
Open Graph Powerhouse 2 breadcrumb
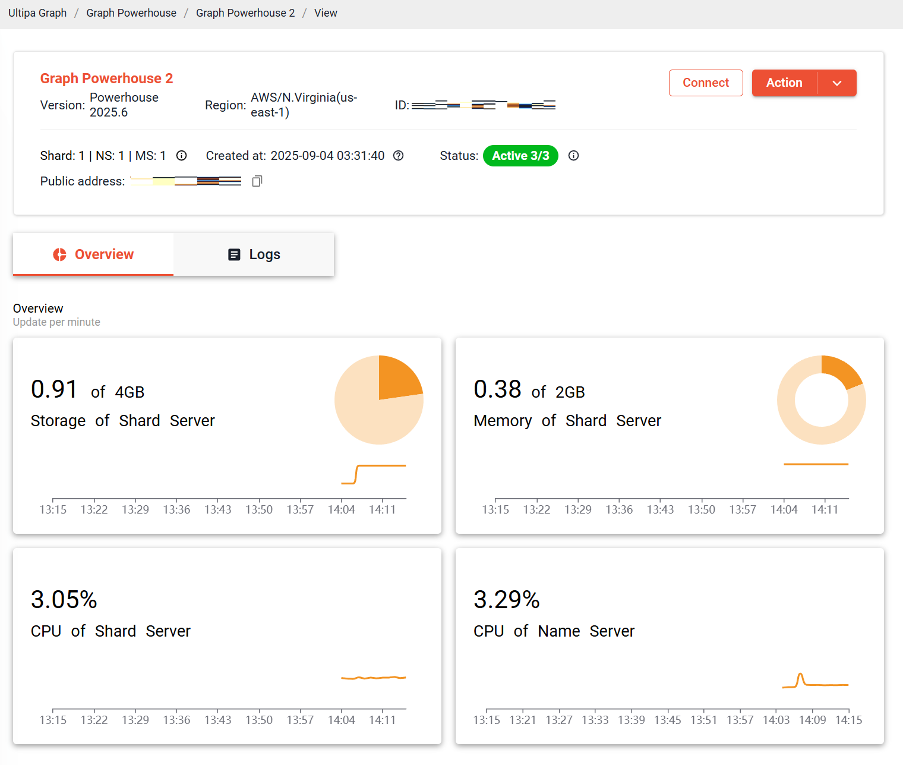(245, 13)
